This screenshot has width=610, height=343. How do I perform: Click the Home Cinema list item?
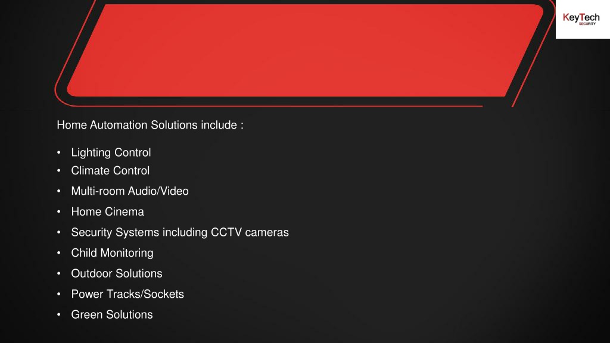click(107, 211)
